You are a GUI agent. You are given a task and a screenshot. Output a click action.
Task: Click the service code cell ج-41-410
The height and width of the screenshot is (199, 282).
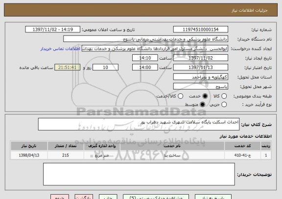pos(242,155)
